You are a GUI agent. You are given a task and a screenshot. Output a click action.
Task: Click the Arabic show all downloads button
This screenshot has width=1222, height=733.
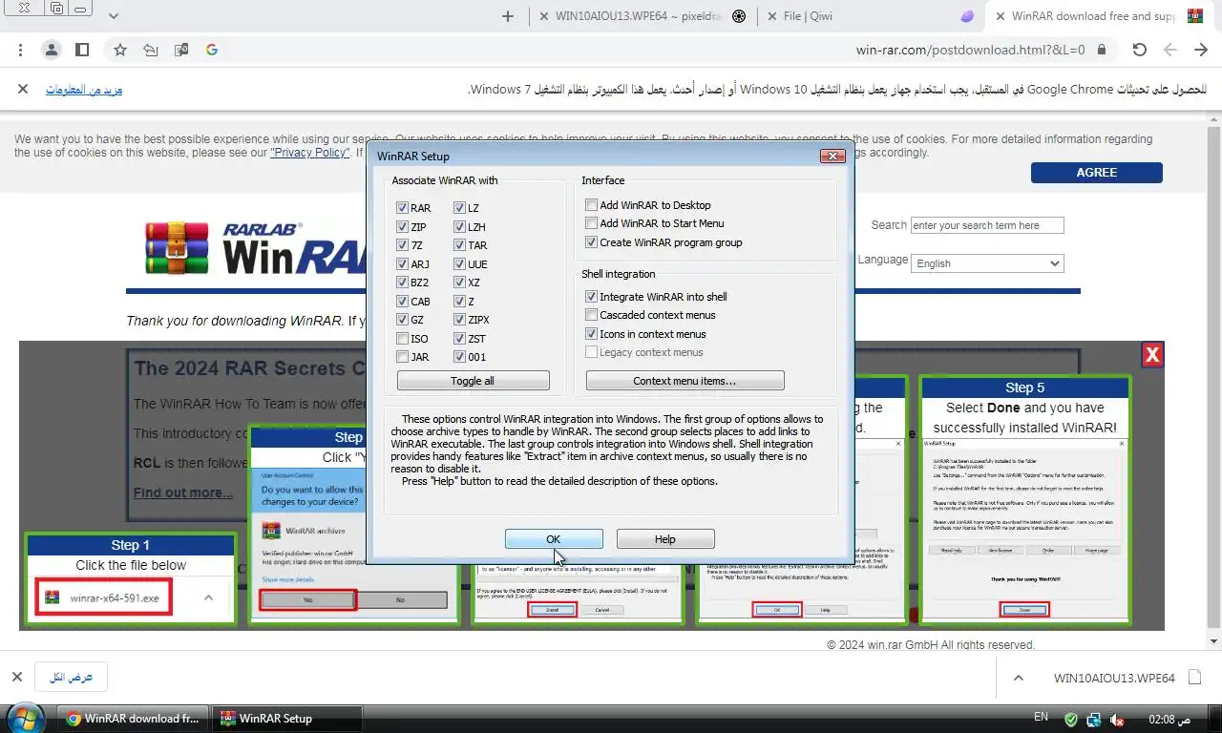(72, 678)
